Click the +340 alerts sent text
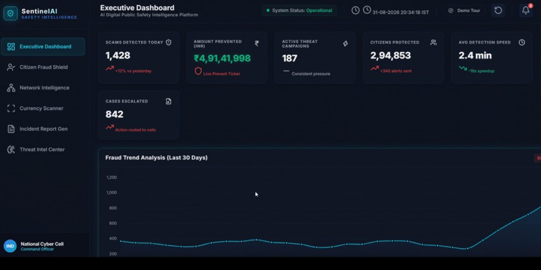 coord(396,71)
